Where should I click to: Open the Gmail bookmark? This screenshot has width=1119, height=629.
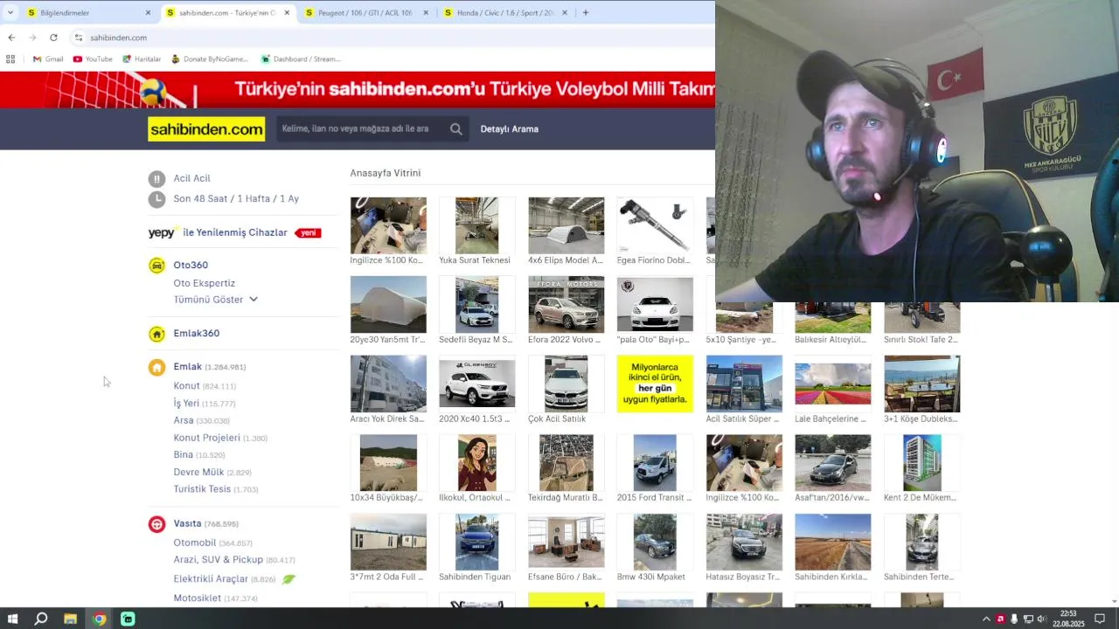pyautogui.click(x=48, y=59)
